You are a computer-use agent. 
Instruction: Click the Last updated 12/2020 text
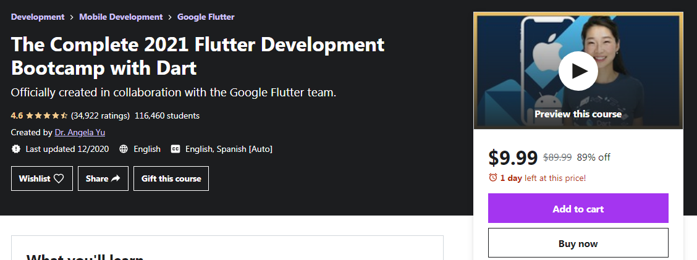click(x=67, y=149)
